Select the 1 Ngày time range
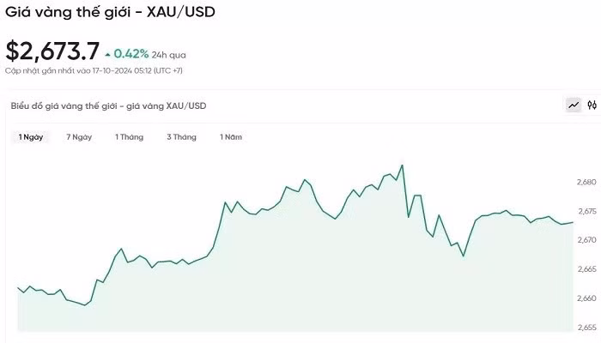The image size is (601, 343). [x=31, y=137]
